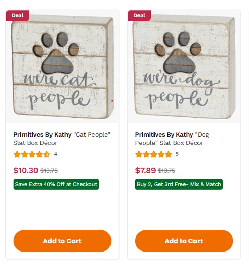249x273 pixels.
Task: Click the crossed-out $13.75 on cat card
Action: pyautogui.click(x=49, y=171)
